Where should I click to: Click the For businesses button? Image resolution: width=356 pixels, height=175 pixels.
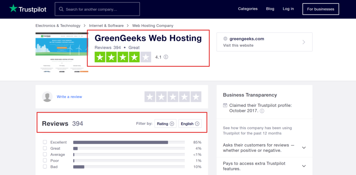(x=321, y=9)
